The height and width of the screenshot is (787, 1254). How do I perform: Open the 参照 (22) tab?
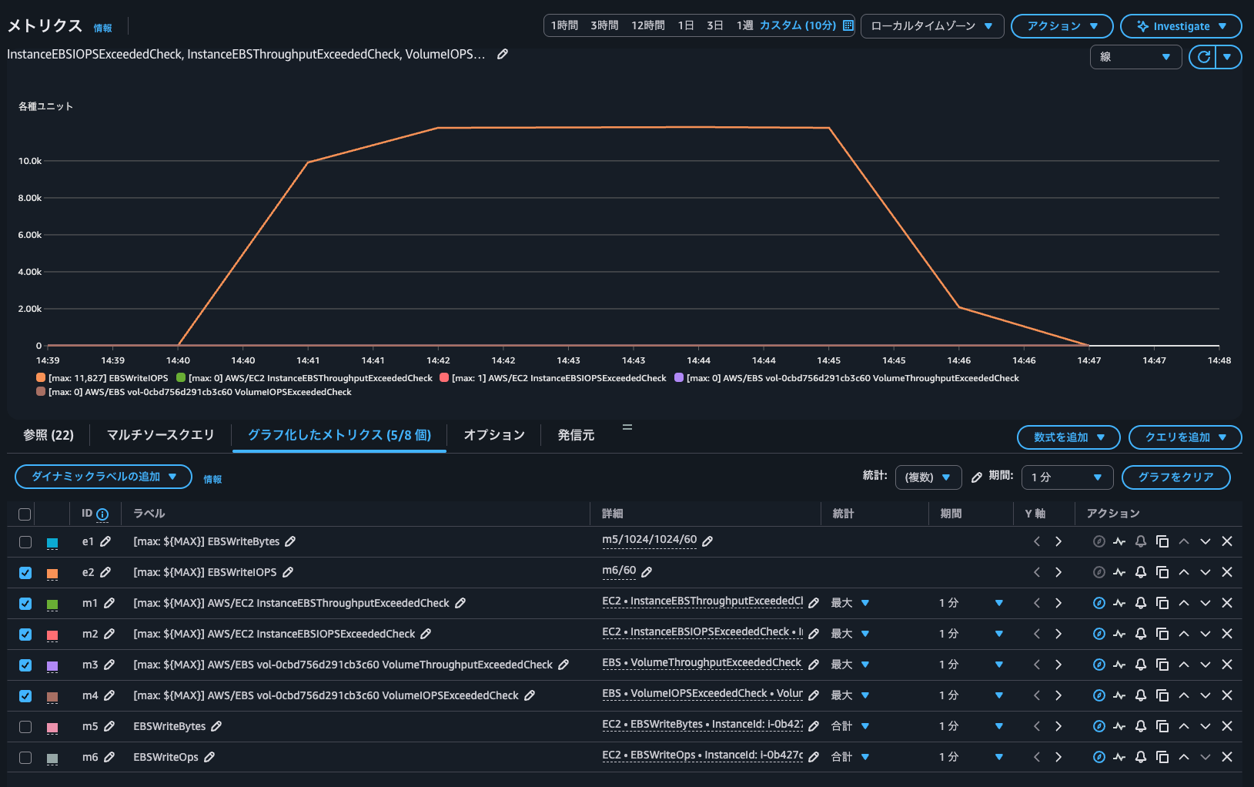[x=48, y=435]
